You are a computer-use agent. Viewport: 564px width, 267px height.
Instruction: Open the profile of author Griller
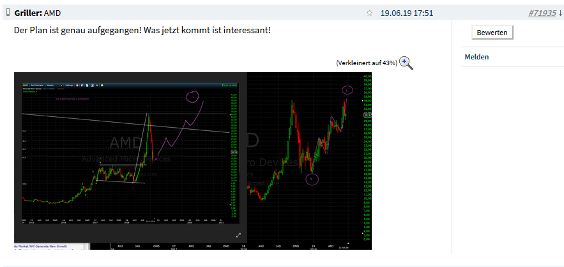click(x=28, y=13)
